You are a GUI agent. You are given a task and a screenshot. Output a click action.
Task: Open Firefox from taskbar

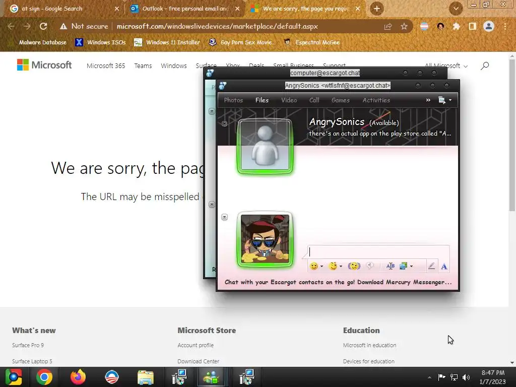point(78,377)
